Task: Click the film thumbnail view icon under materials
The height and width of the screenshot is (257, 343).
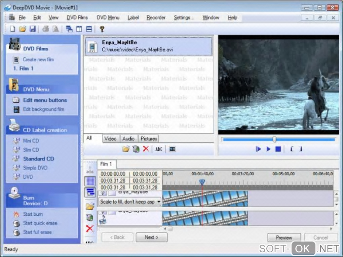Action: [x=173, y=149]
